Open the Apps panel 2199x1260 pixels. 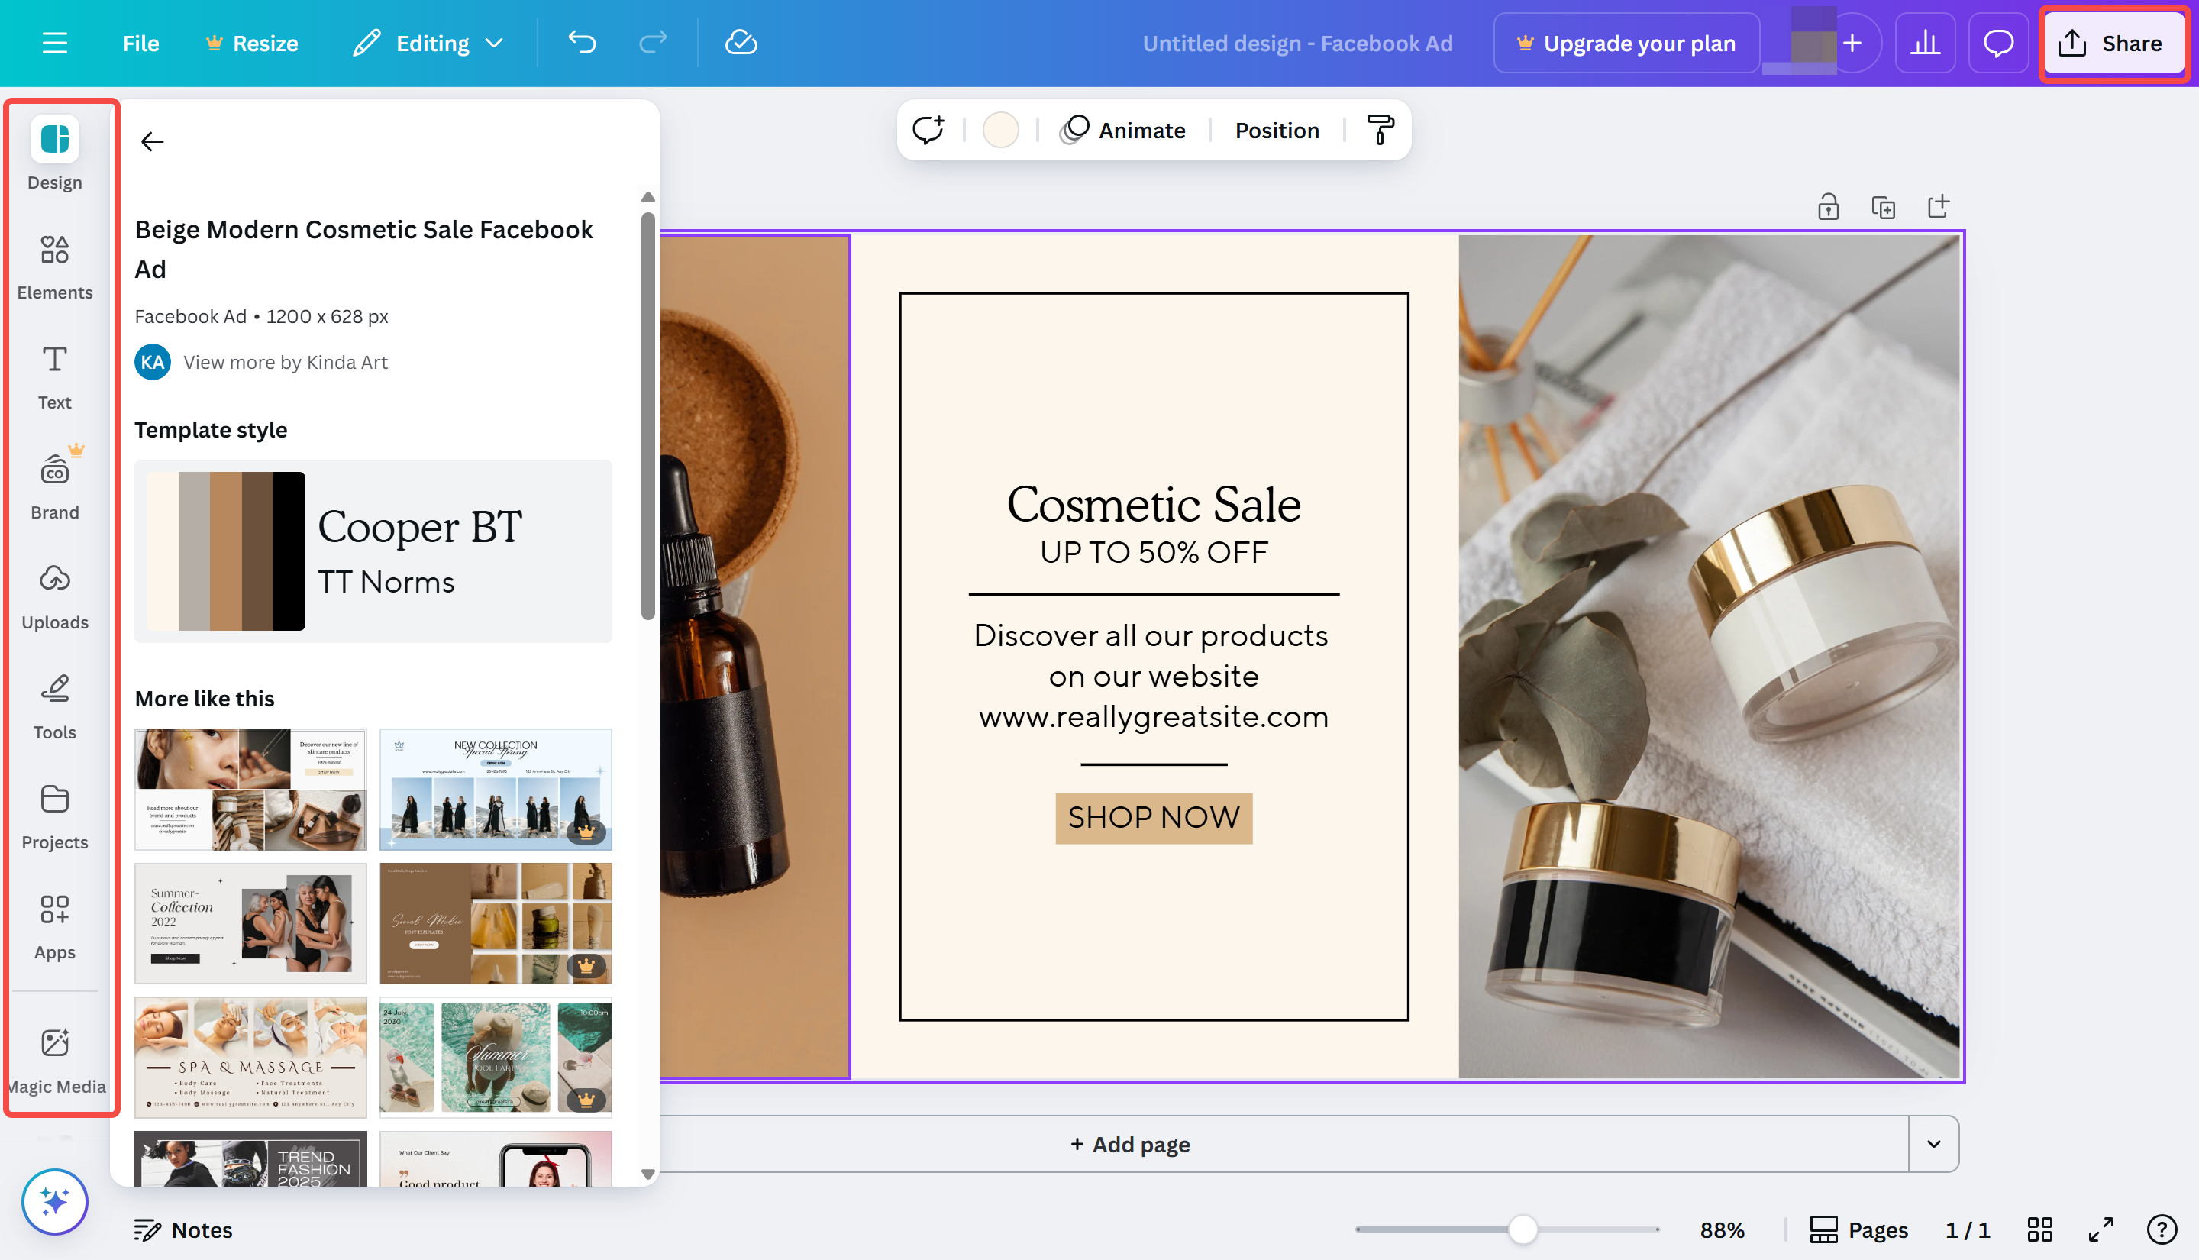(53, 924)
